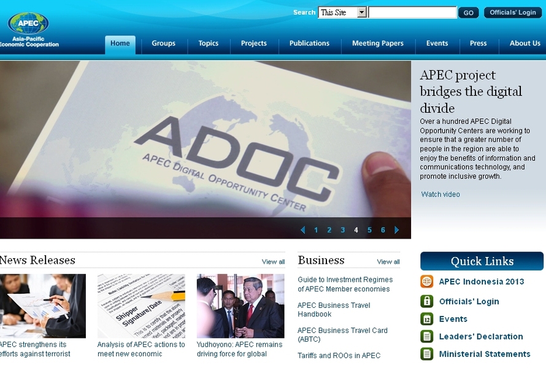Click the Ministerial Statements document icon
This screenshot has height=368, width=546.
point(427,354)
